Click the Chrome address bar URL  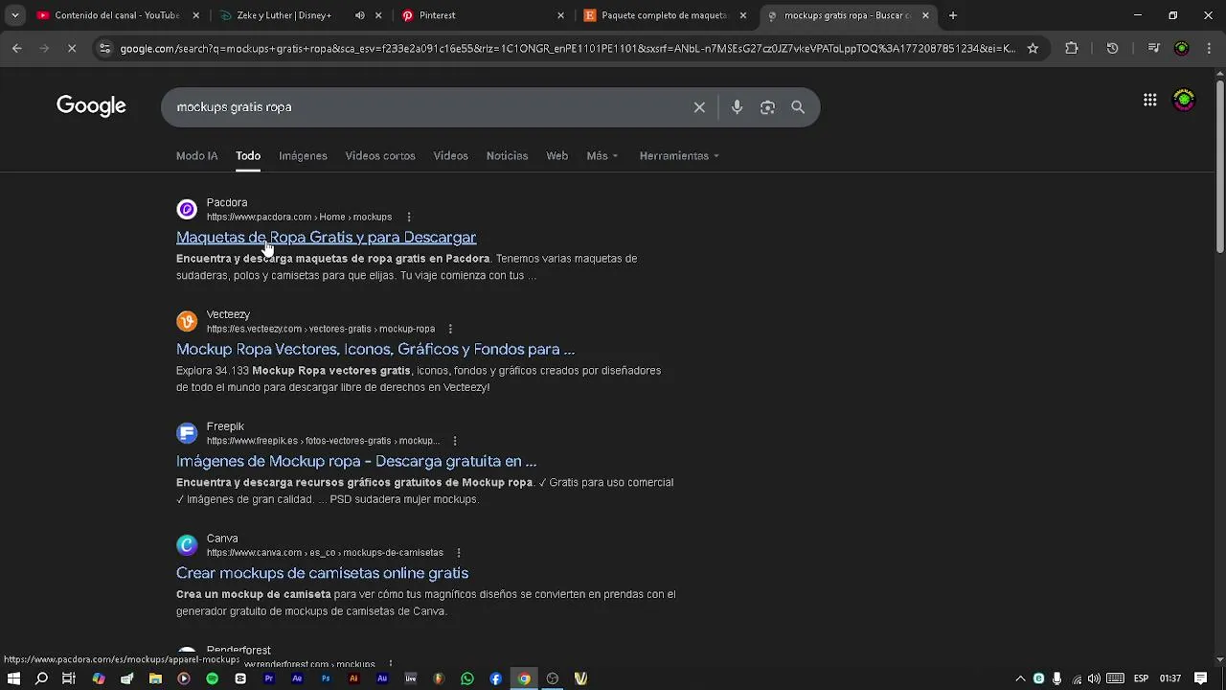click(x=567, y=48)
